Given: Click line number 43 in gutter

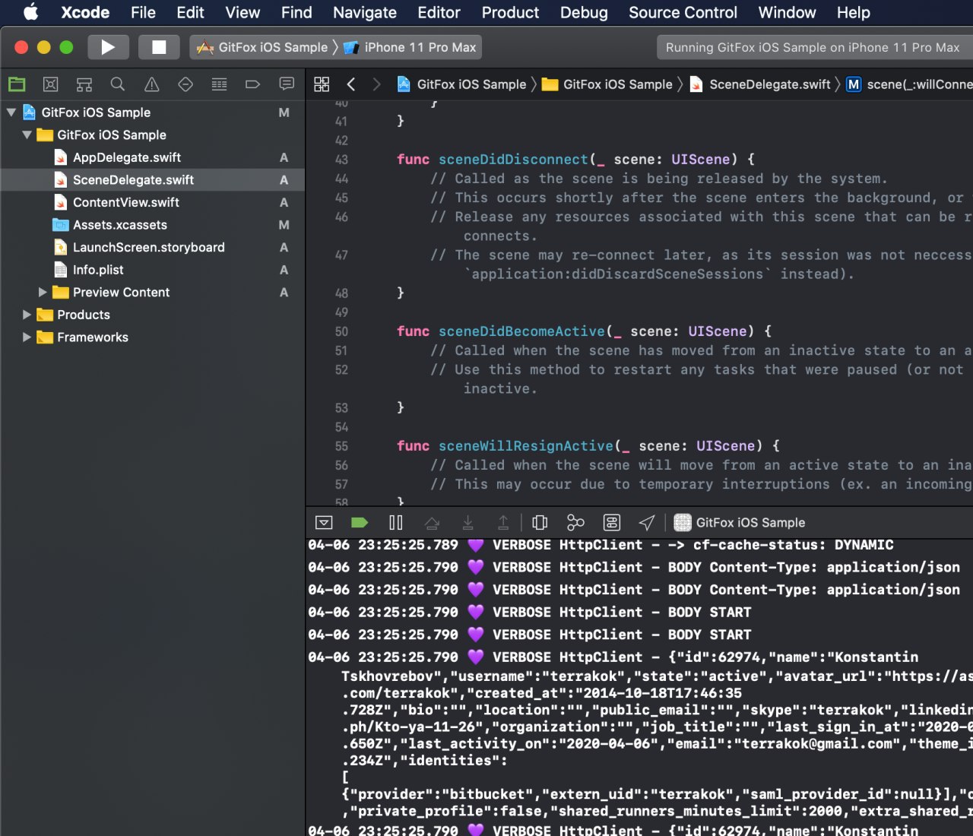Looking at the screenshot, I should tap(341, 160).
